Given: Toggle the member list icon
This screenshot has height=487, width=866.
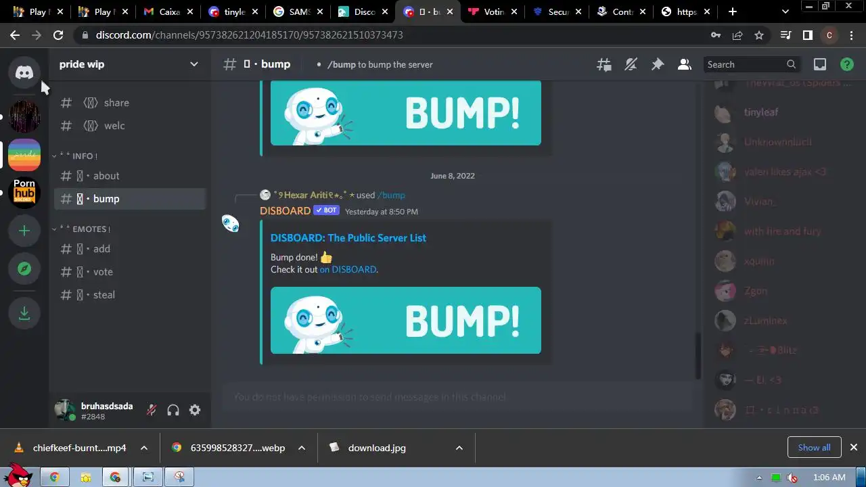Looking at the screenshot, I should pyautogui.click(x=684, y=64).
